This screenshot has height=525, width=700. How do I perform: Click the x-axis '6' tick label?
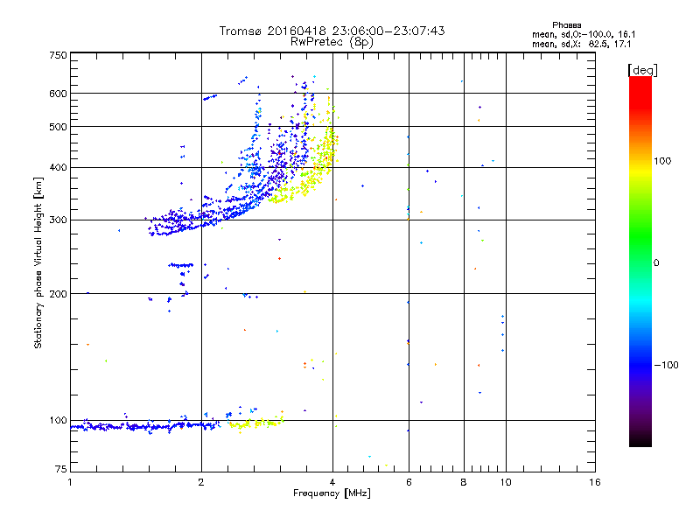click(409, 482)
